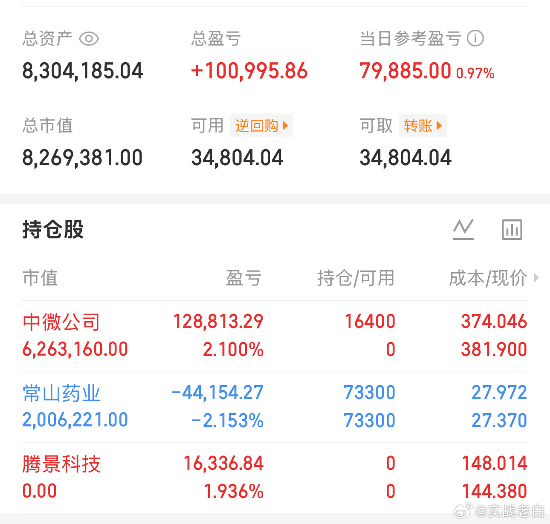Expand columns arrow next to 成本/现价
Viewport: 550px width, 524px height.
point(536,278)
